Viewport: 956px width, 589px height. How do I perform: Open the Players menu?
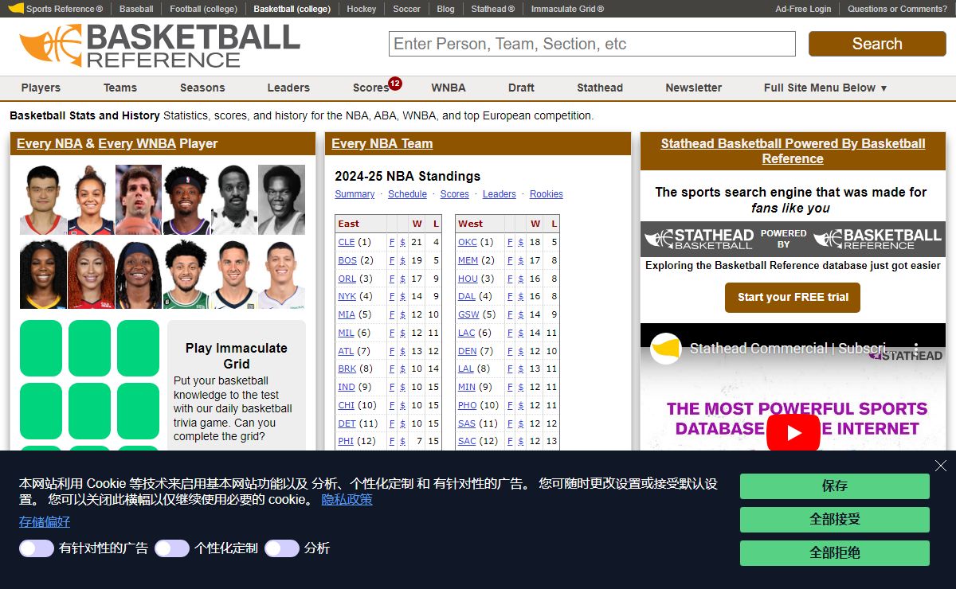41,88
